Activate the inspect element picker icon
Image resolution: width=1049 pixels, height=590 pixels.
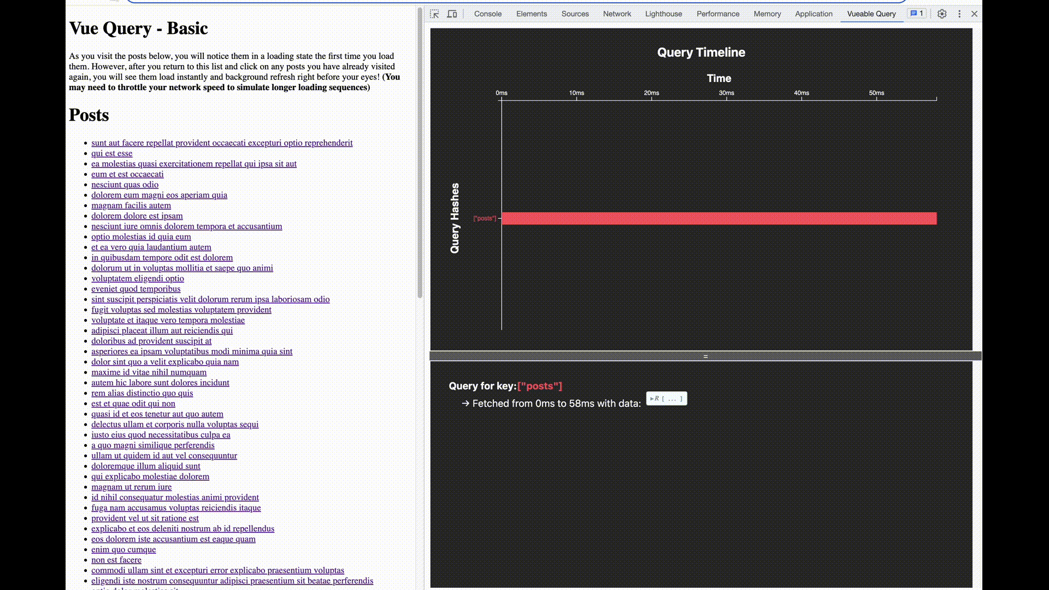434,14
